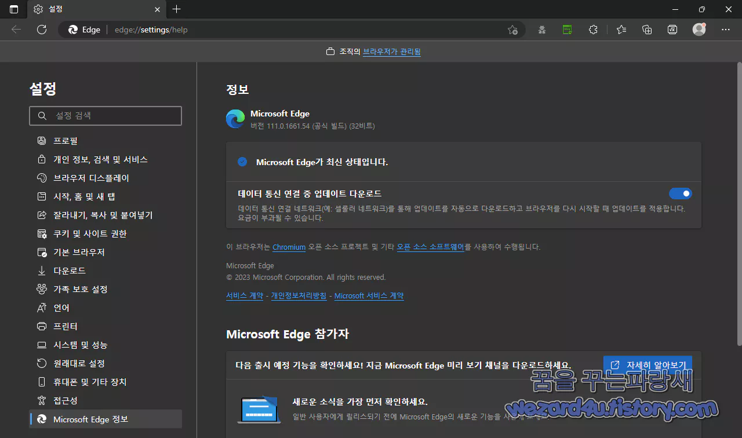Go to 시스템 및 성능 settings

click(x=106, y=345)
